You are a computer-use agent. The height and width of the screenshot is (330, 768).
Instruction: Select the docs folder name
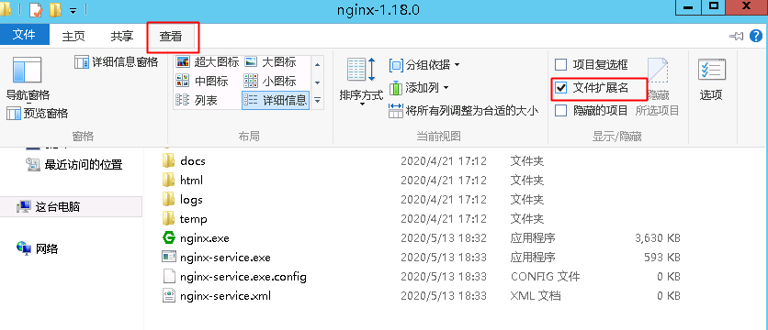pyautogui.click(x=193, y=160)
